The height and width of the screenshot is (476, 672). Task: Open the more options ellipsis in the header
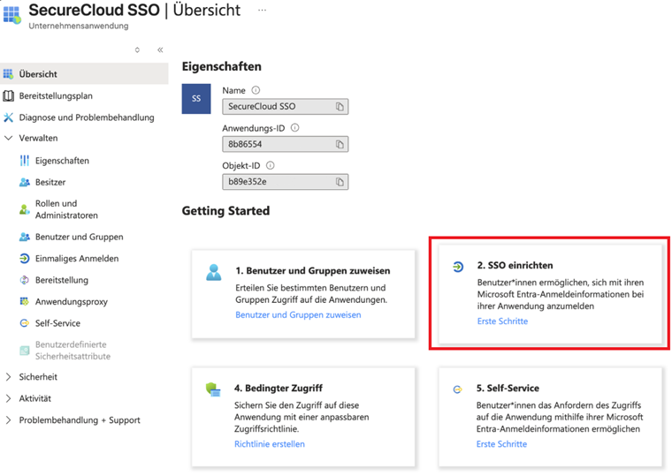[262, 11]
